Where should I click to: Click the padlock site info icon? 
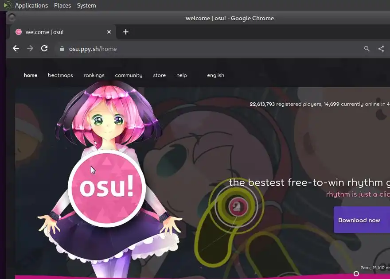(x=62, y=49)
